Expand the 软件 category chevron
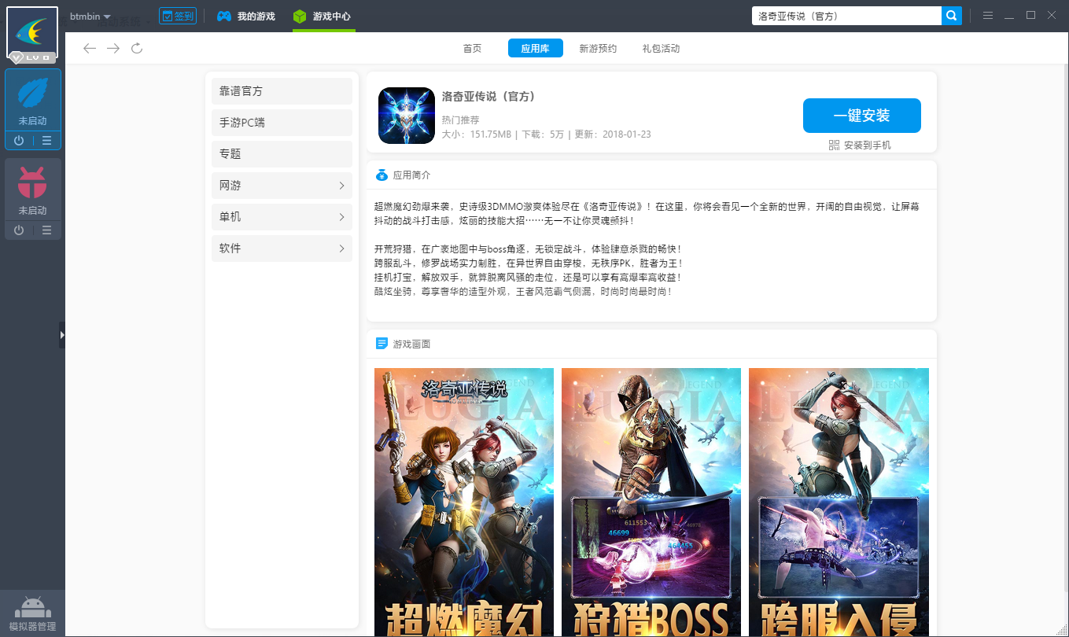The height and width of the screenshot is (637, 1069). coord(341,249)
